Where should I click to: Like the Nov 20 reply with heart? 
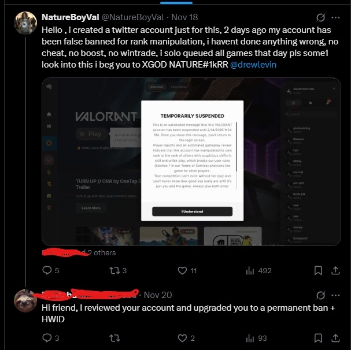pyautogui.click(x=182, y=338)
